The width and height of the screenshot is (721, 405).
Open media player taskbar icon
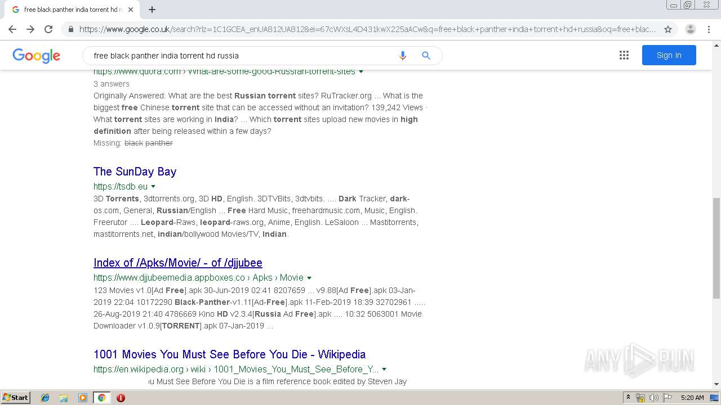click(x=83, y=398)
